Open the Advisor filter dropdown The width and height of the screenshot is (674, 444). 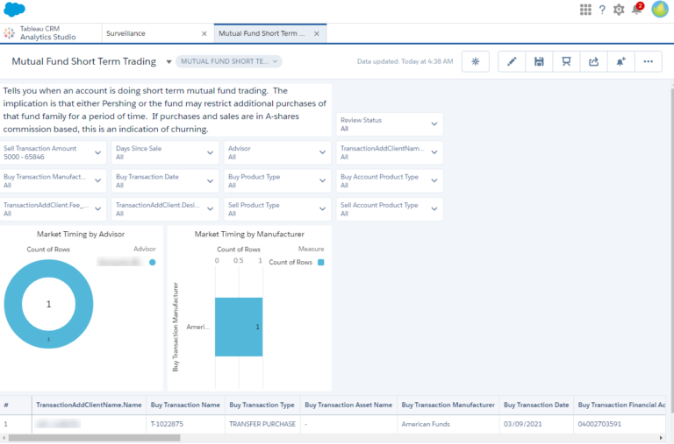click(x=277, y=152)
